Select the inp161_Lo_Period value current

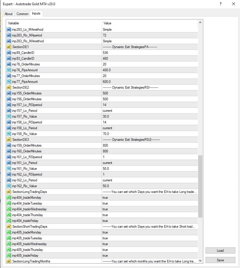[x=107, y=163]
